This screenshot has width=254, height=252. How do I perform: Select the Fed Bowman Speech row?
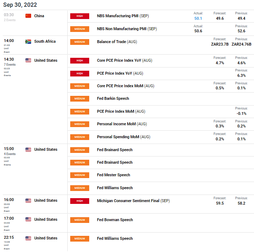click(115, 220)
